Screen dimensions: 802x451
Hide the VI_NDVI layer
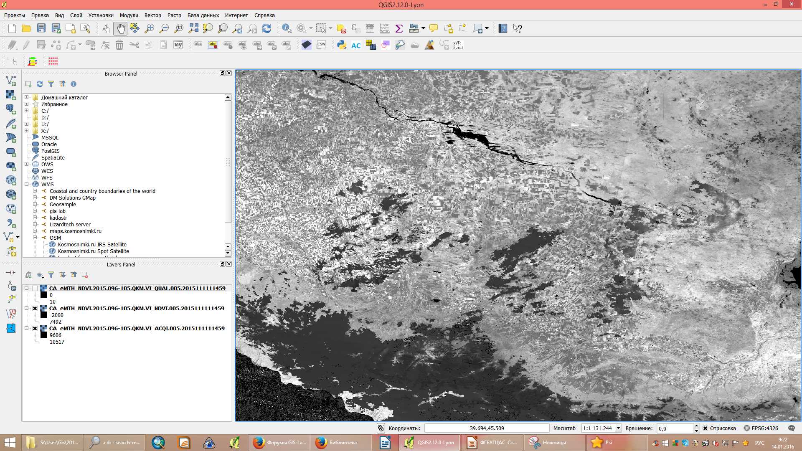coord(35,308)
